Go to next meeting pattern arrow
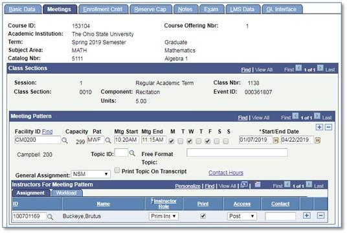Screen dimensions: 347x233 pos(317,116)
